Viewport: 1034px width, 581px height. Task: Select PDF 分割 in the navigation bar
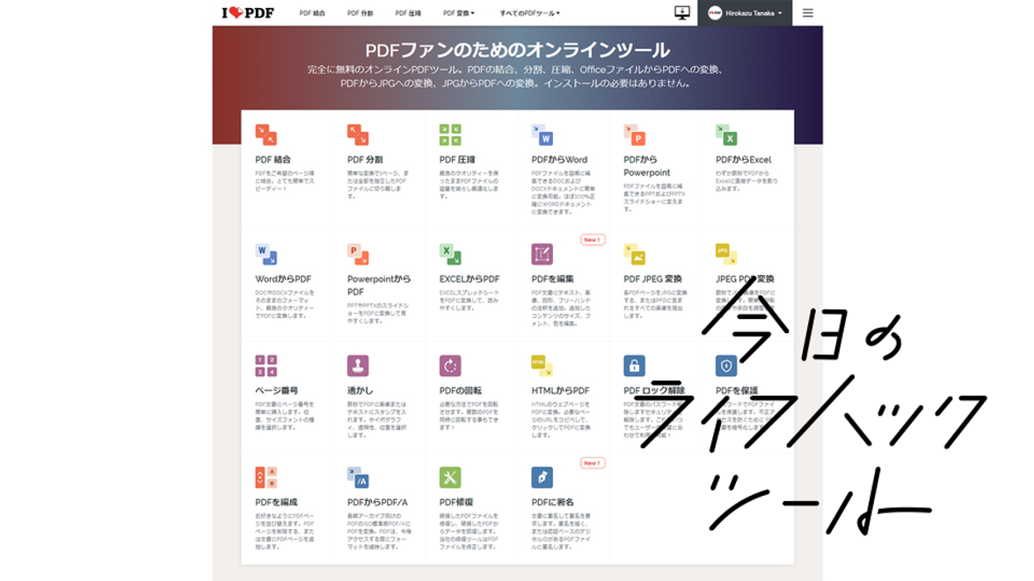pos(361,13)
